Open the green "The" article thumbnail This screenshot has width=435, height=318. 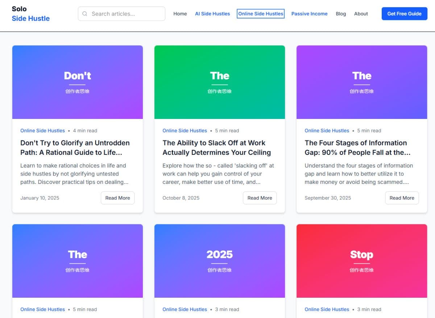(x=220, y=82)
